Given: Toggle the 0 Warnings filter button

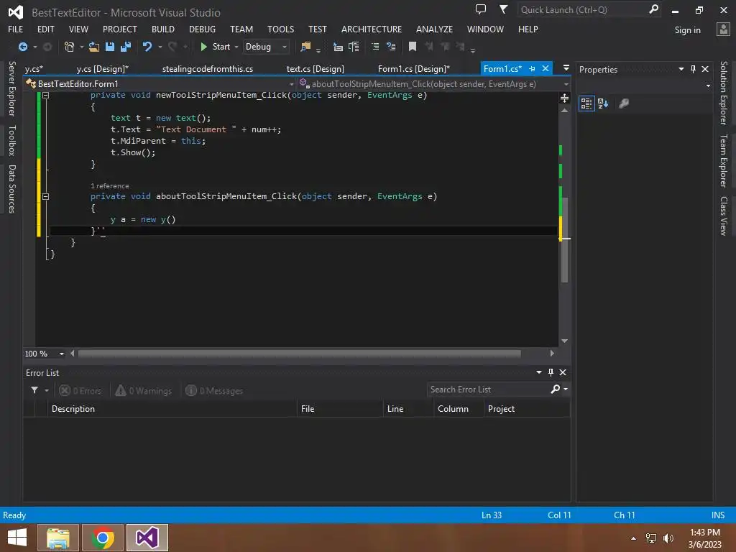Looking at the screenshot, I should pos(144,390).
